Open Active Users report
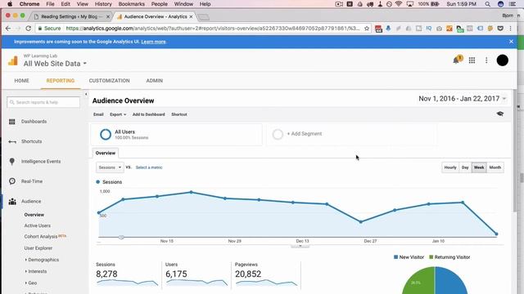 tap(38, 225)
